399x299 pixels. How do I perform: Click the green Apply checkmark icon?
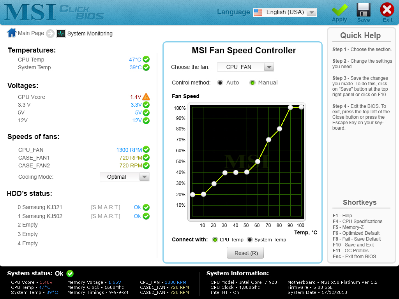point(339,10)
